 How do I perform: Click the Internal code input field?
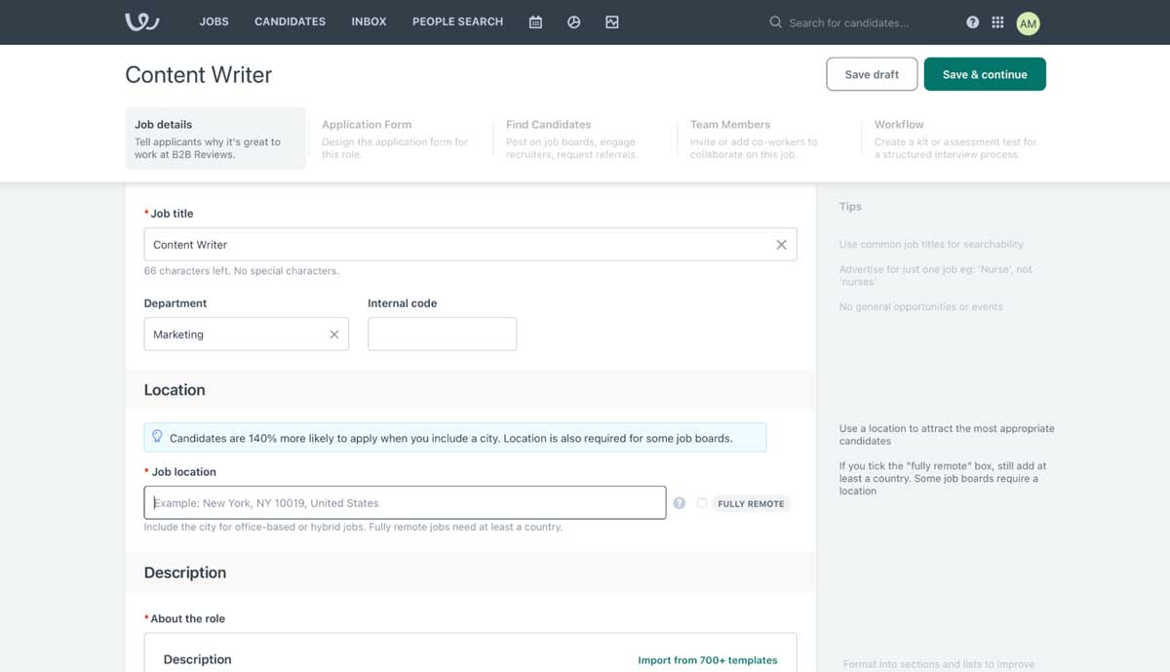click(442, 334)
